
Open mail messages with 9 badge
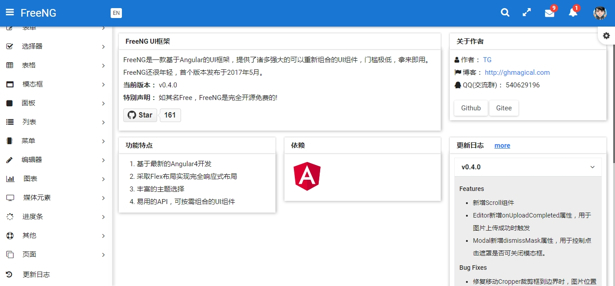(550, 12)
